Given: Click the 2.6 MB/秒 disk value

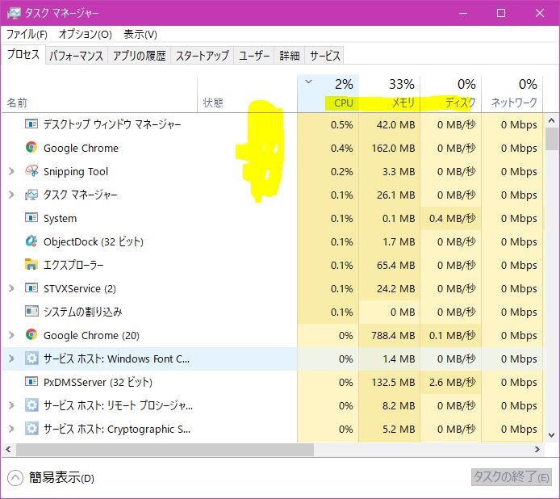Looking at the screenshot, I should [453, 382].
